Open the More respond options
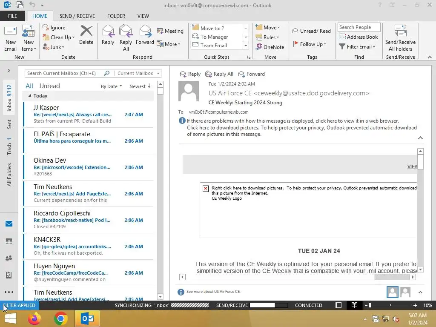 pos(169,44)
